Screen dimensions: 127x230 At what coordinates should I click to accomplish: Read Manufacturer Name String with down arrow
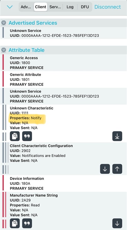point(117,223)
